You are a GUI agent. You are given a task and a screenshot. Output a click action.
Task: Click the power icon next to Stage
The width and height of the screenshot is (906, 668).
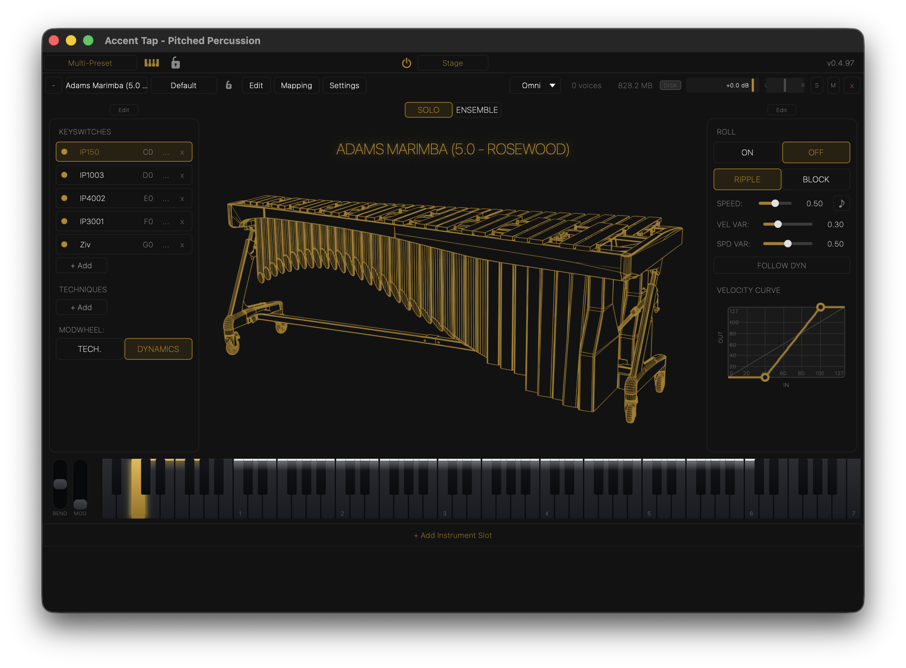407,63
